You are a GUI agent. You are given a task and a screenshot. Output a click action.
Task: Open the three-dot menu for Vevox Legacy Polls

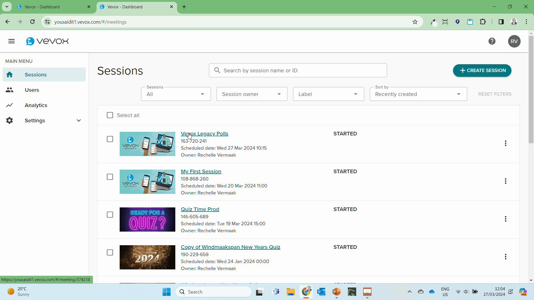(506, 143)
